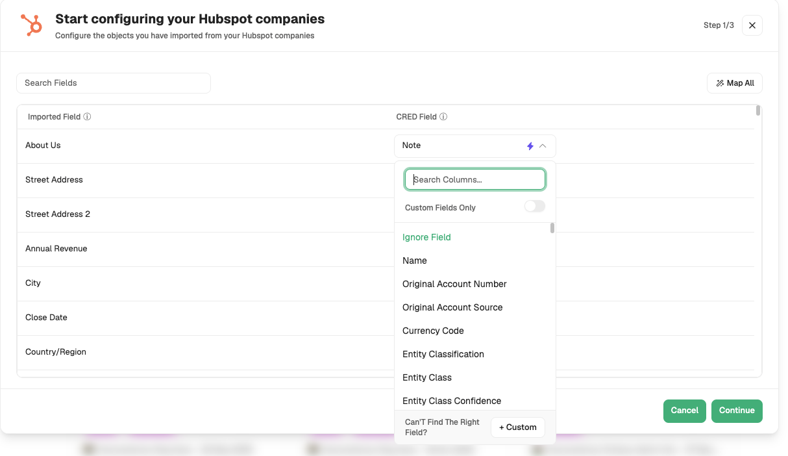The height and width of the screenshot is (456, 788).
Task: Click the CRED Field column header
Action: click(416, 117)
